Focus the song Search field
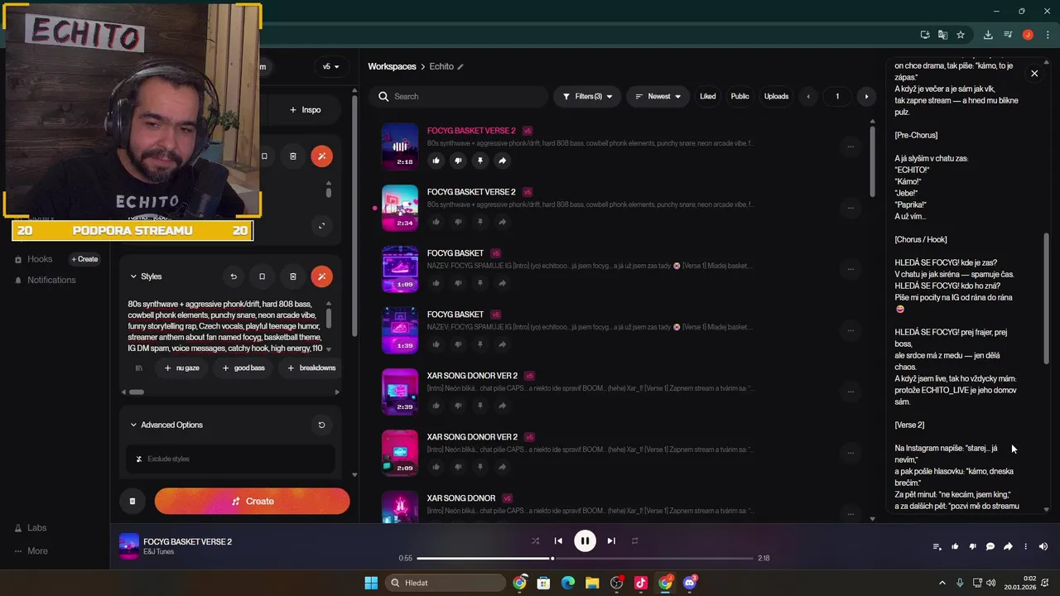Image resolution: width=1060 pixels, height=596 pixels. 459,97
